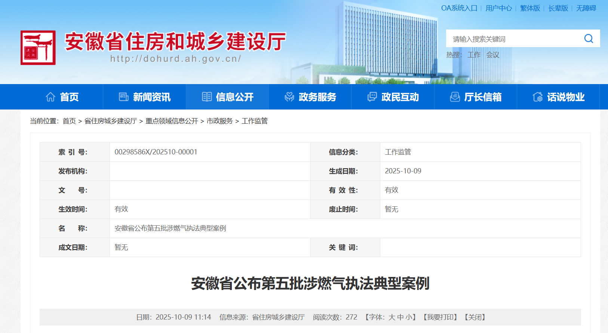
Task: Click the article headline 安徽省公布第五批涉燃气执法典型案例
Action: [x=310, y=284]
